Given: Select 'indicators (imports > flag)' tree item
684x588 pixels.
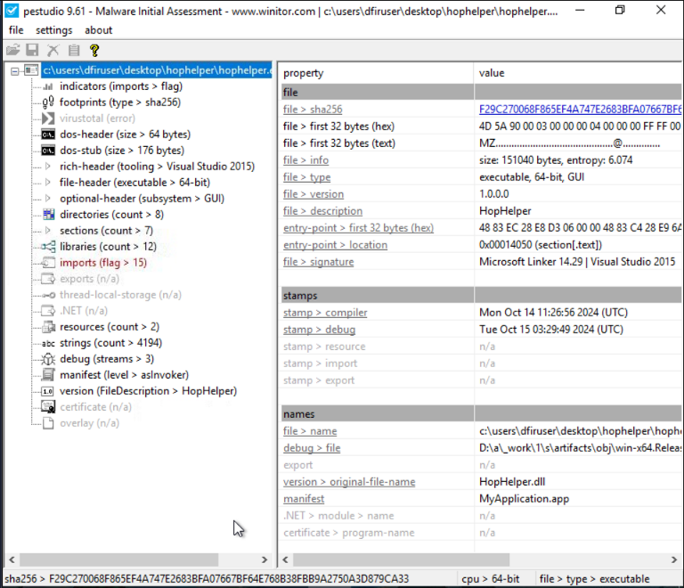Looking at the screenshot, I should [121, 86].
